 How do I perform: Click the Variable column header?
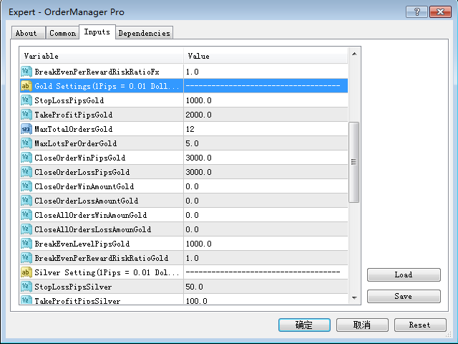coord(102,56)
